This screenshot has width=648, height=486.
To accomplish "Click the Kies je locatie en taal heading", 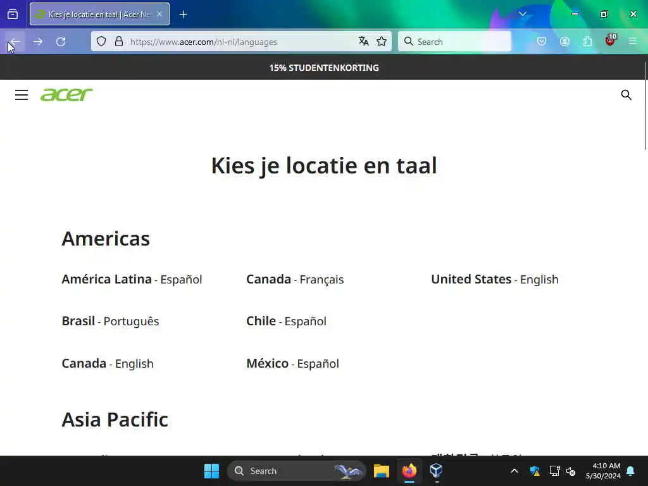I will click(324, 166).
